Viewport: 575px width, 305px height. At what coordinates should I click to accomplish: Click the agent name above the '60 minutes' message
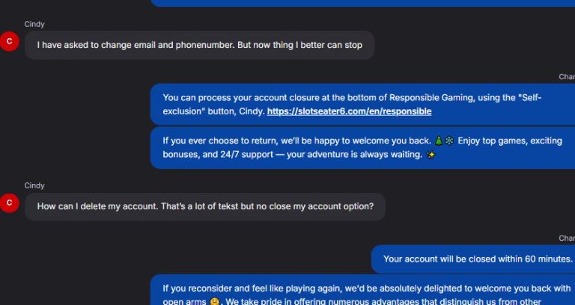coord(567,238)
